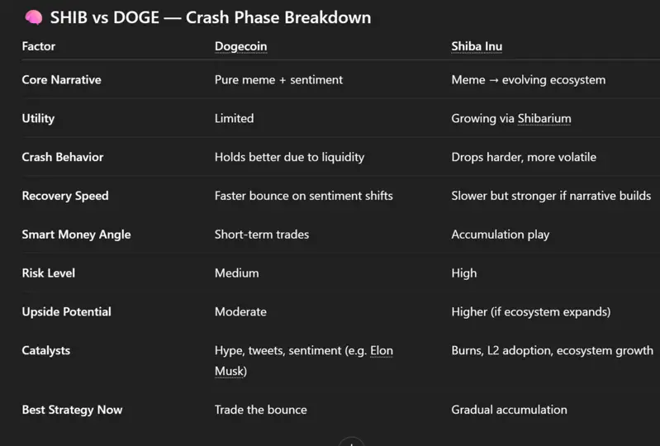This screenshot has height=446, width=660.
Task: Click the brain emoji icon in the title
Action: tap(33, 17)
